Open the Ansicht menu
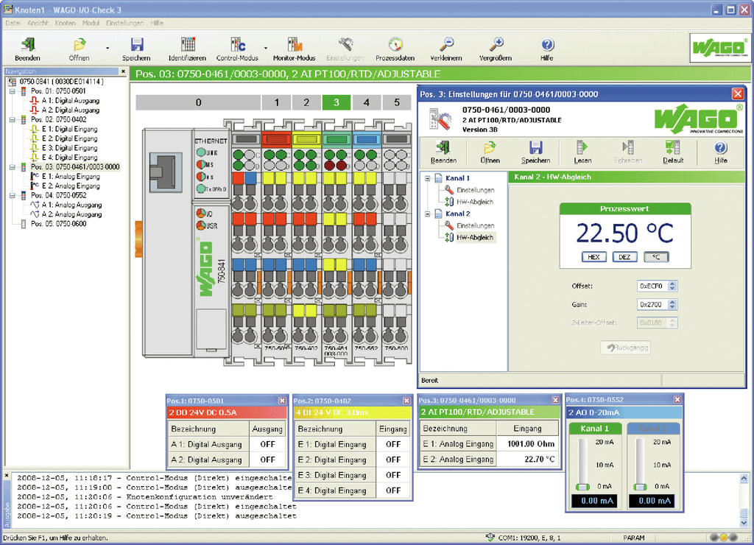The height and width of the screenshot is (545, 754). 38,23
